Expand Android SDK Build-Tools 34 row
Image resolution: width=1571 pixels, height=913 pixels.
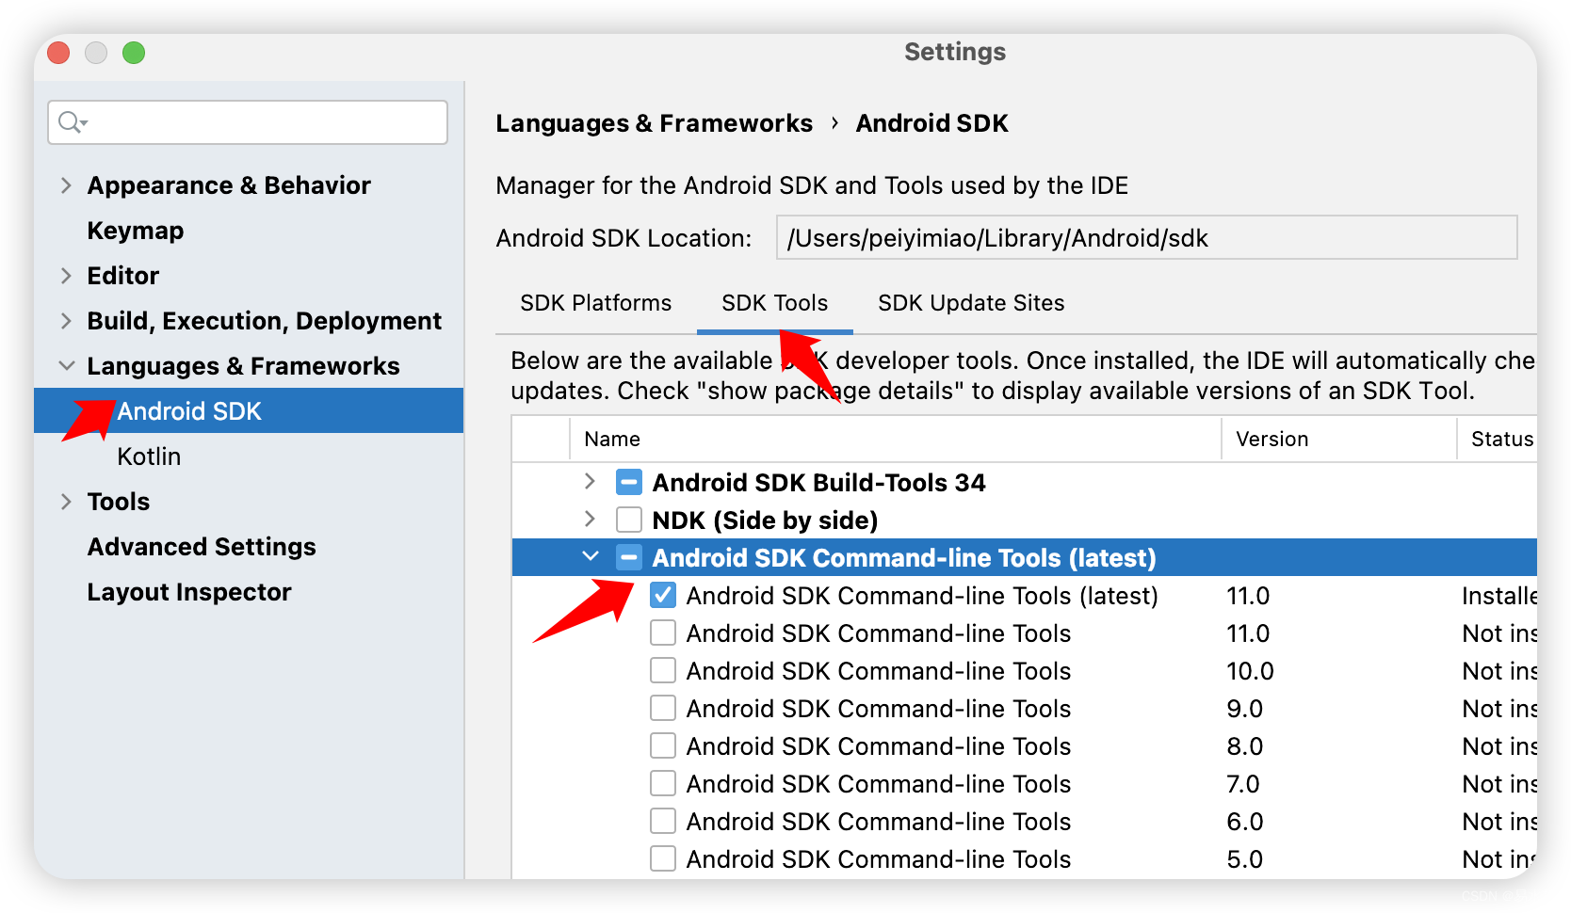pyautogui.click(x=590, y=482)
